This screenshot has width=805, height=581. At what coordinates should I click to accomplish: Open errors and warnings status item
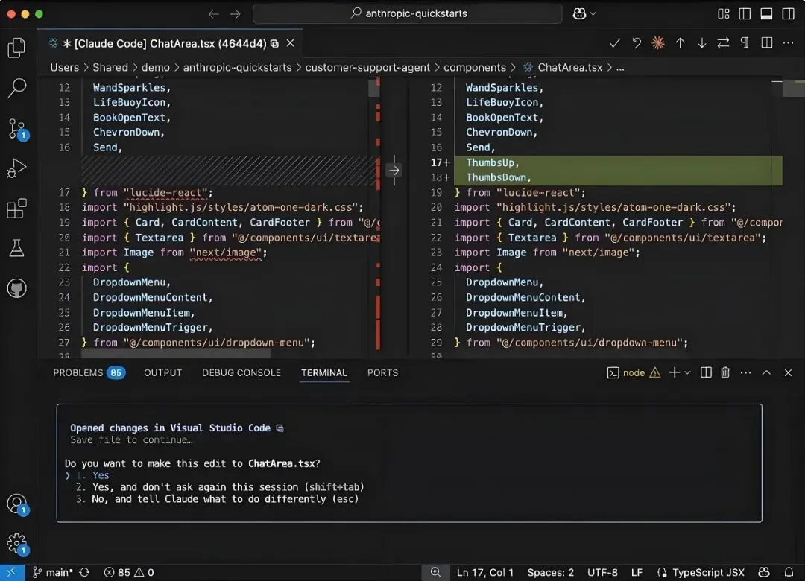click(129, 572)
